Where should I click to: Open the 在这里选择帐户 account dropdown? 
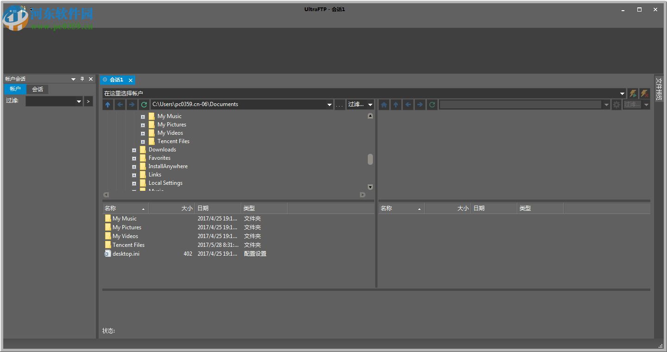[x=622, y=94]
